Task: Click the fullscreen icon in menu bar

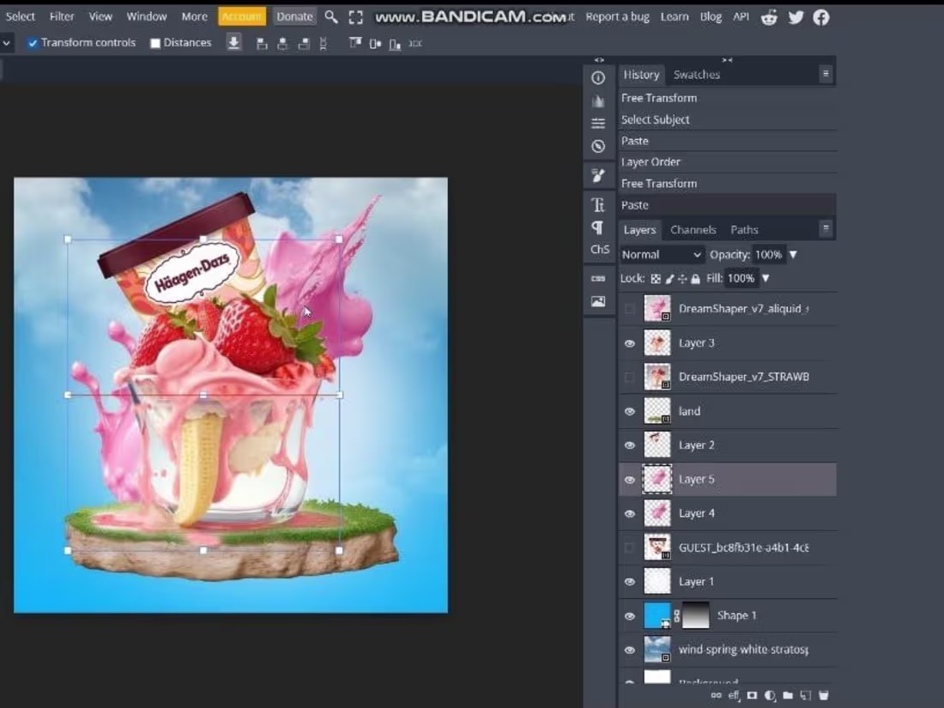Action: pos(356,17)
